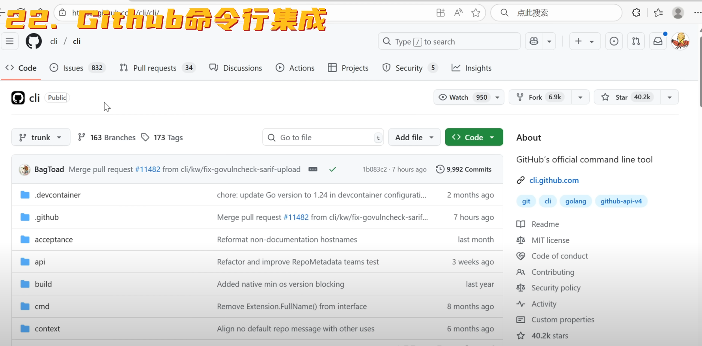View site information via the lock icon
Screen dimensions: 702x346
pyautogui.click(x=62, y=13)
